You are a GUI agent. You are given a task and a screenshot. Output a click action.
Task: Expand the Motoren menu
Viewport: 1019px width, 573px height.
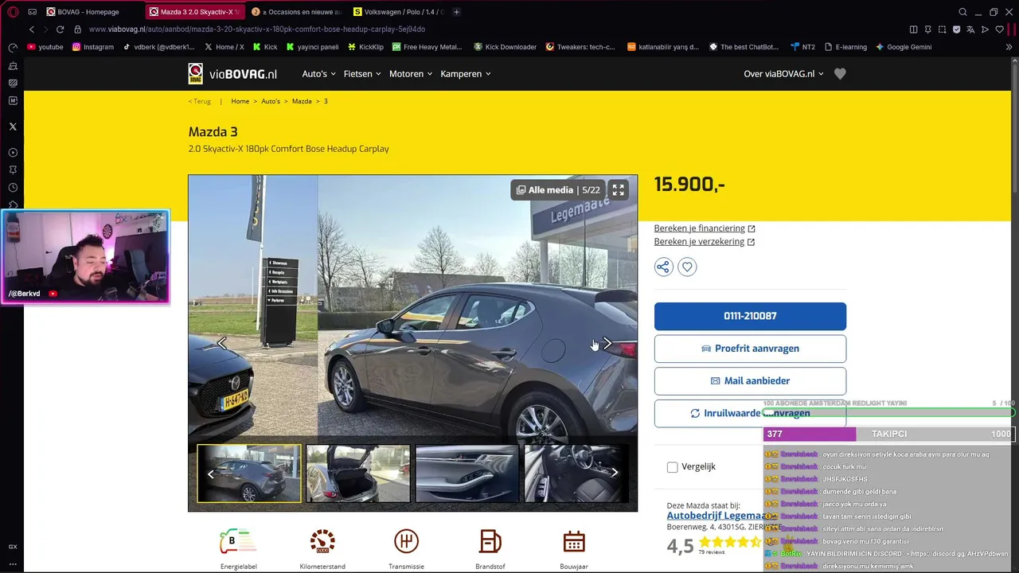[410, 74]
